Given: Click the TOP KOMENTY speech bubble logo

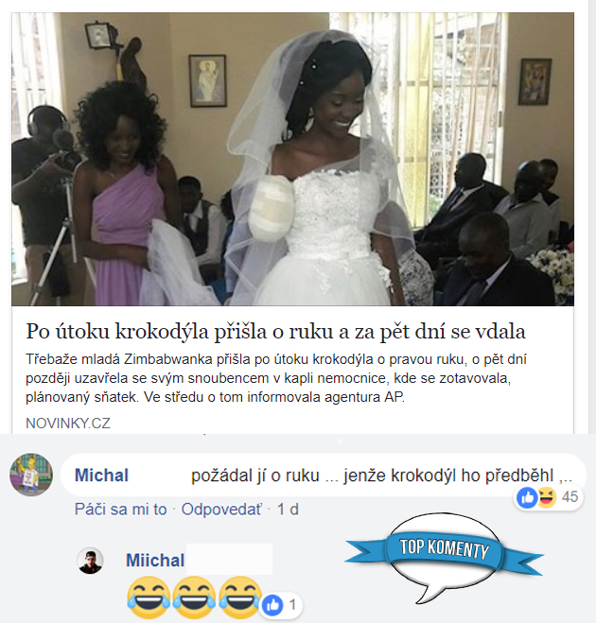Looking at the screenshot, I should [x=444, y=558].
